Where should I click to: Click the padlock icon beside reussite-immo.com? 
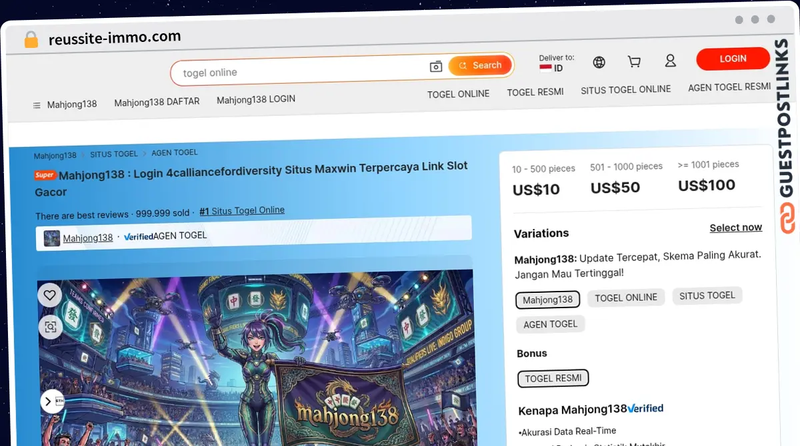click(x=31, y=39)
